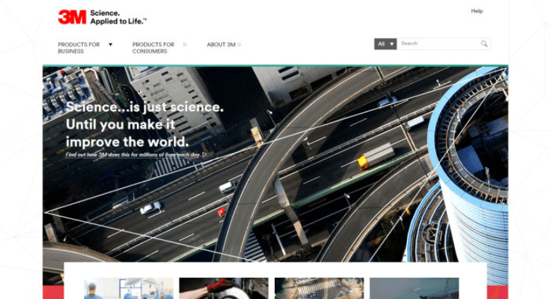Click the hero headline 'improve the world'
The height and width of the screenshot is (299, 551).
(x=127, y=142)
